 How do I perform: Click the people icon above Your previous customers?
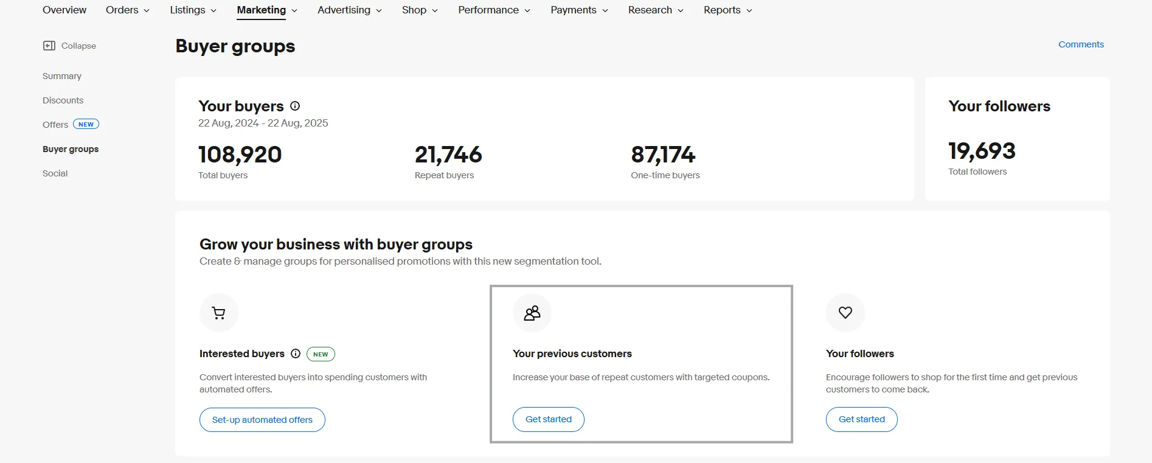coord(532,313)
